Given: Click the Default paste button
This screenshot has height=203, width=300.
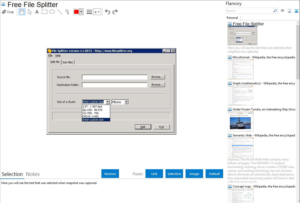Looking at the screenshot, I should pos(214,174).
